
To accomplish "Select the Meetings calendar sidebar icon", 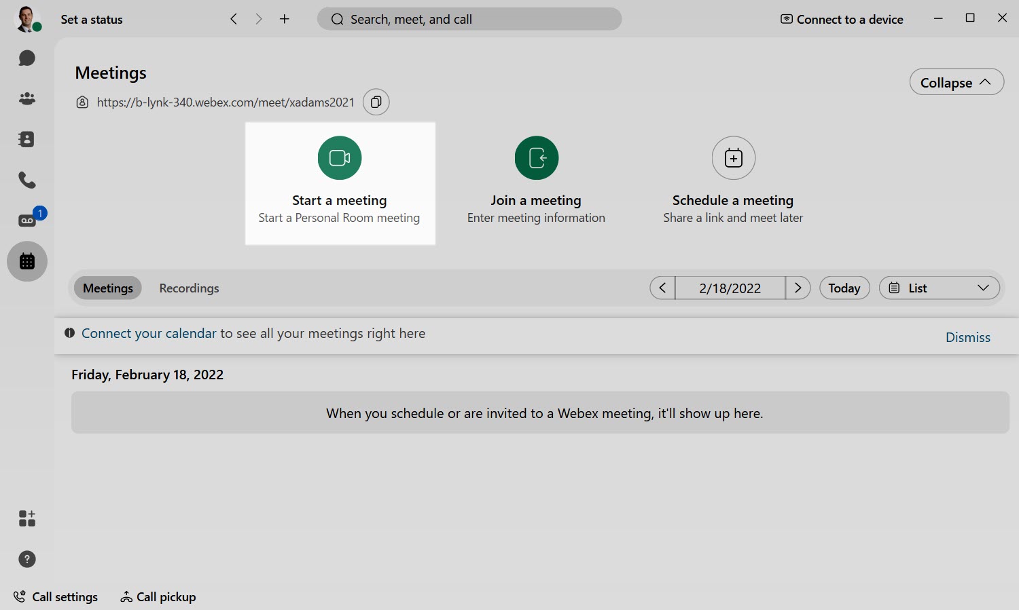I will click(x=27, y=261).
